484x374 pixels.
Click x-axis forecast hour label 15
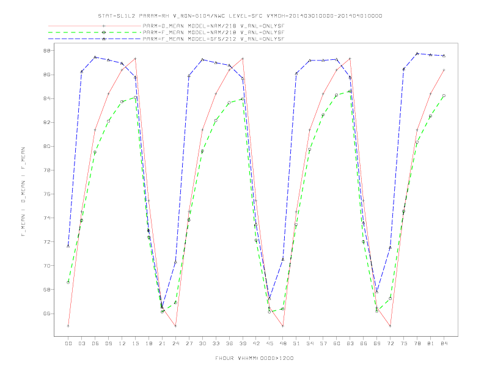coord(136,343)
